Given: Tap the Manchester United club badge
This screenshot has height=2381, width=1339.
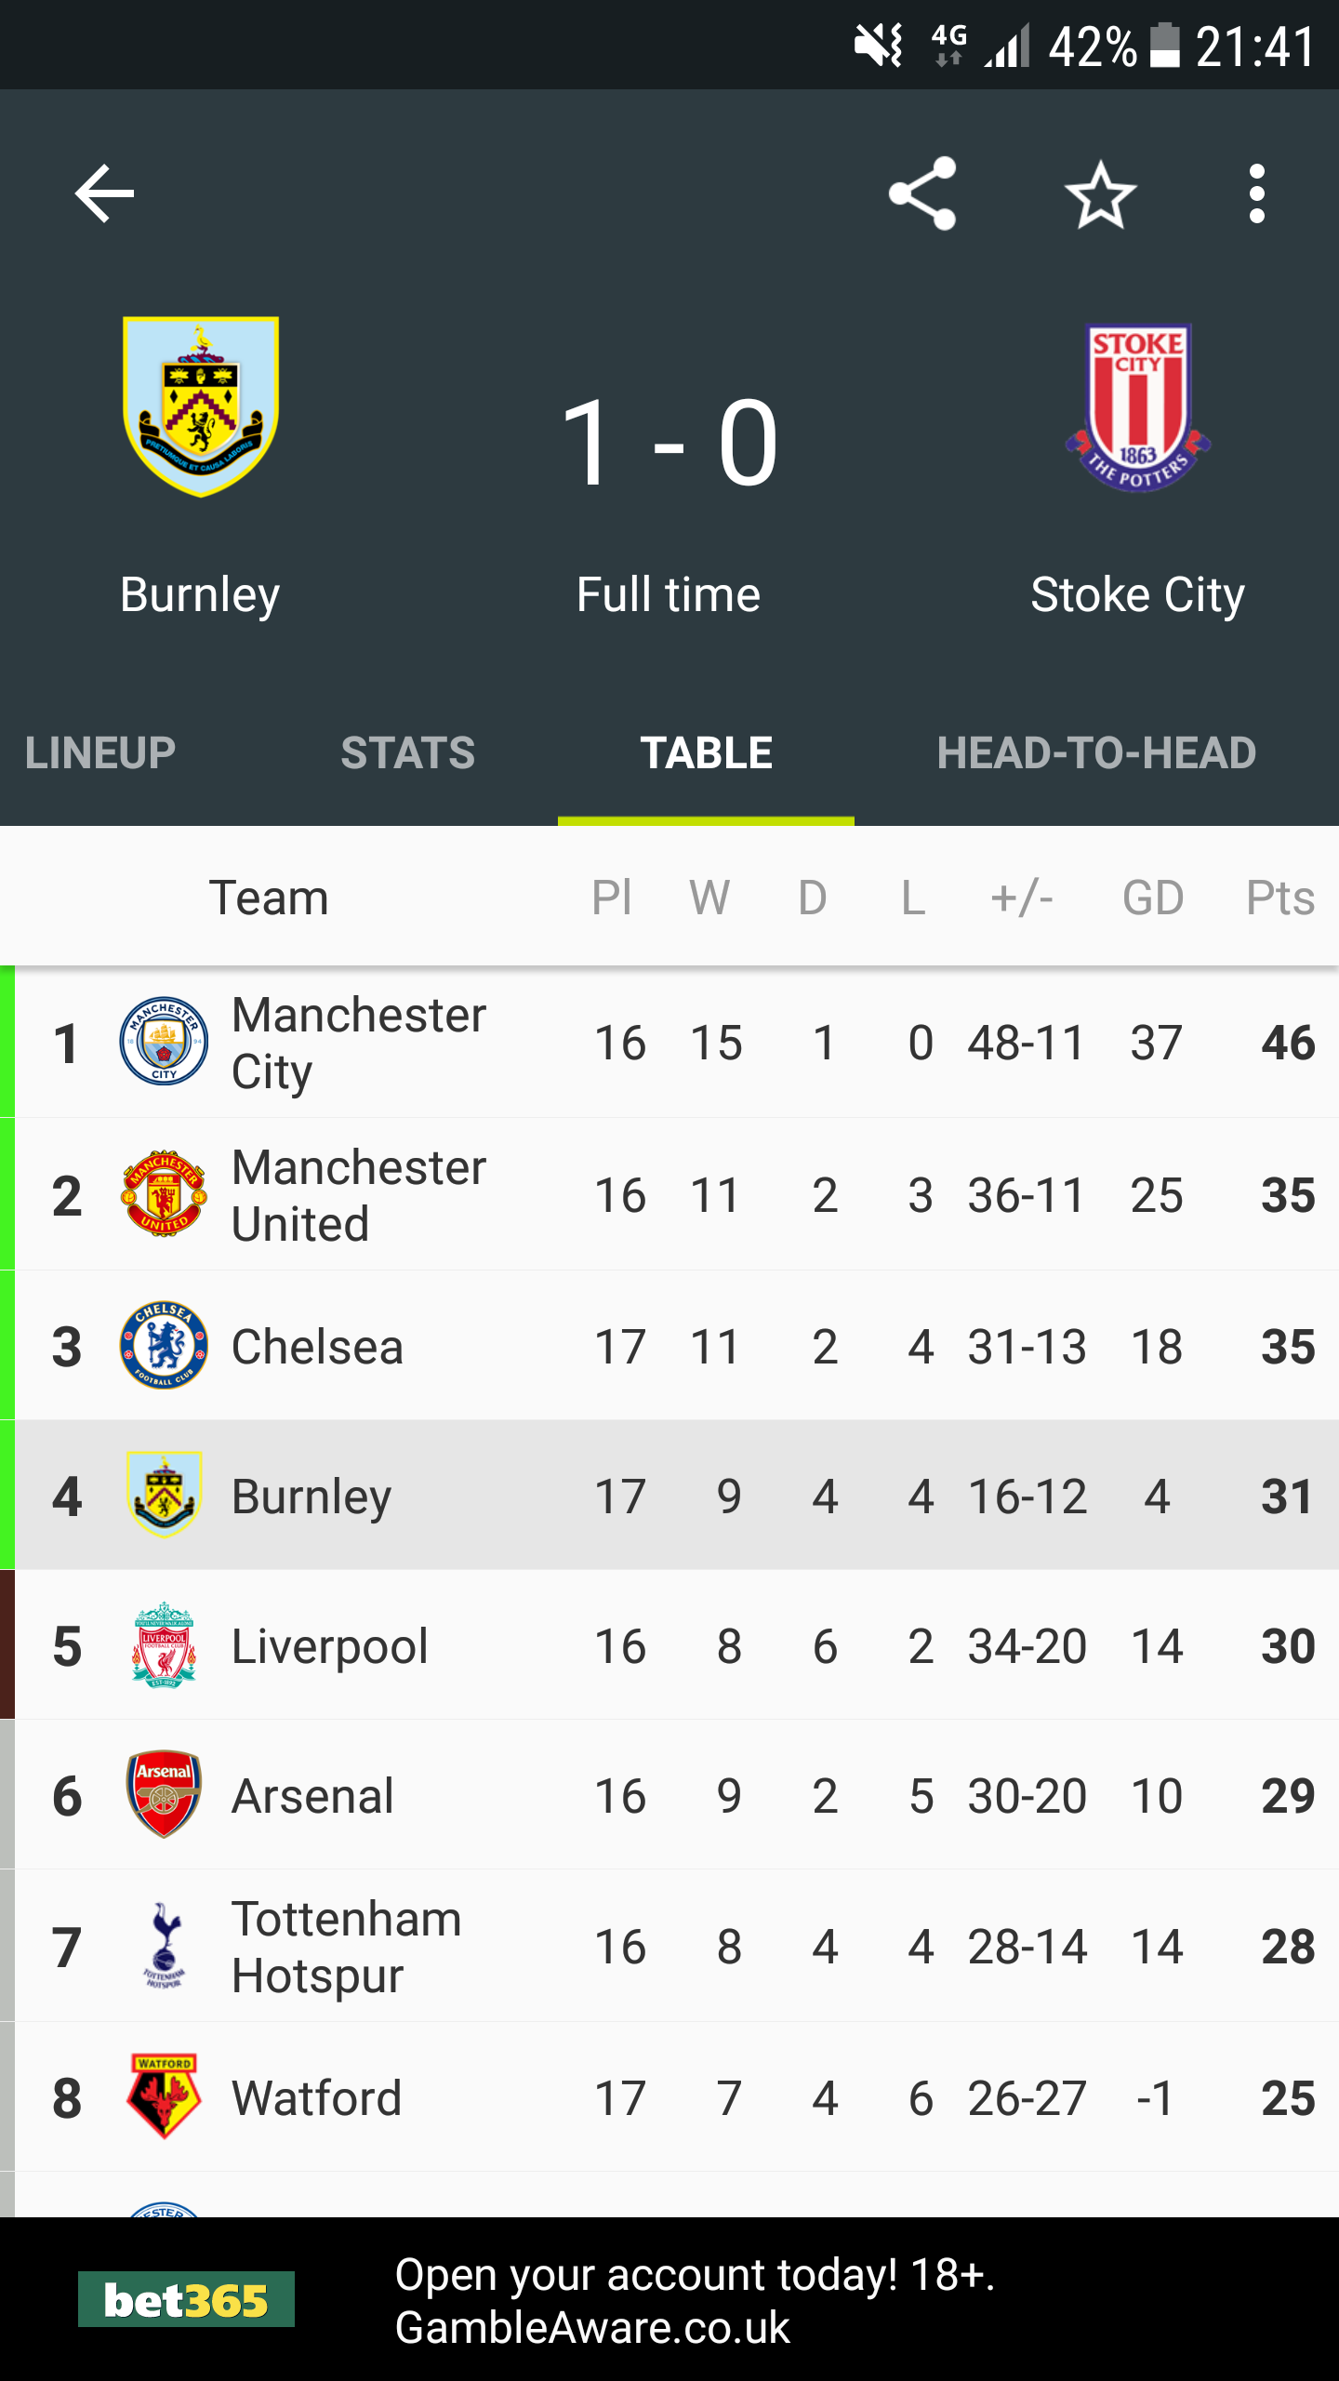Looking at the screenshot, I should click(164, 1194).
